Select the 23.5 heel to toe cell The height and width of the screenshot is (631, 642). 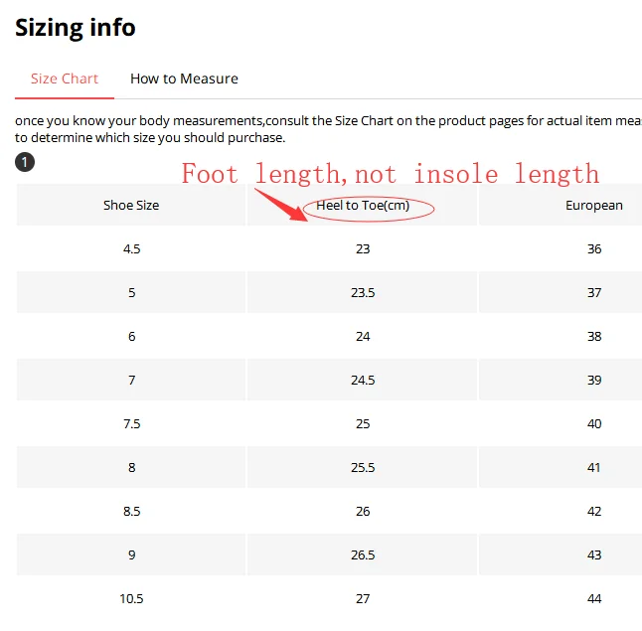(x=363, y=292)
